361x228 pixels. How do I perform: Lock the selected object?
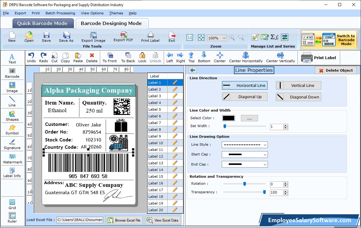(x=142, y=58)
